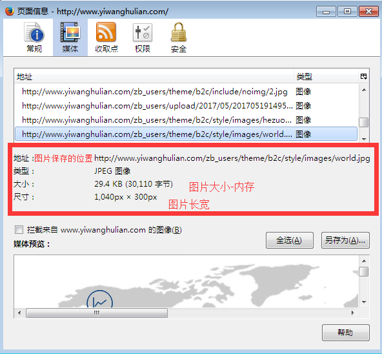
Task: Open the 收取点 feeds icon
Action: (x=106, y=37)
